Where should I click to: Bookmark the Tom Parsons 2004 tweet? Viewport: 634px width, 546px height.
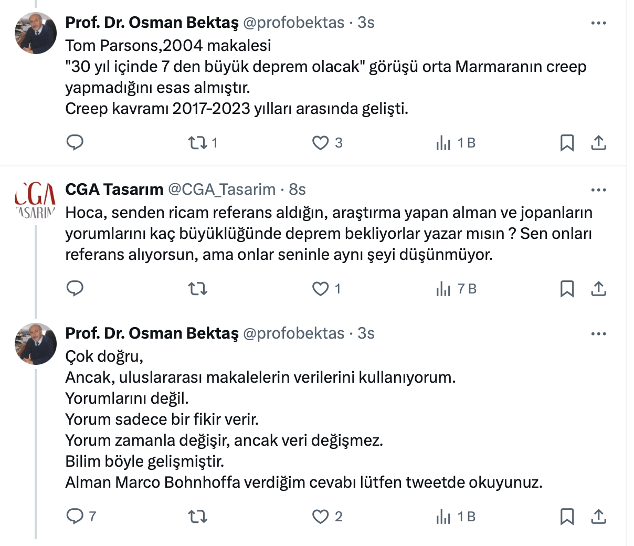pyautogui.click(x=567, y=142)
